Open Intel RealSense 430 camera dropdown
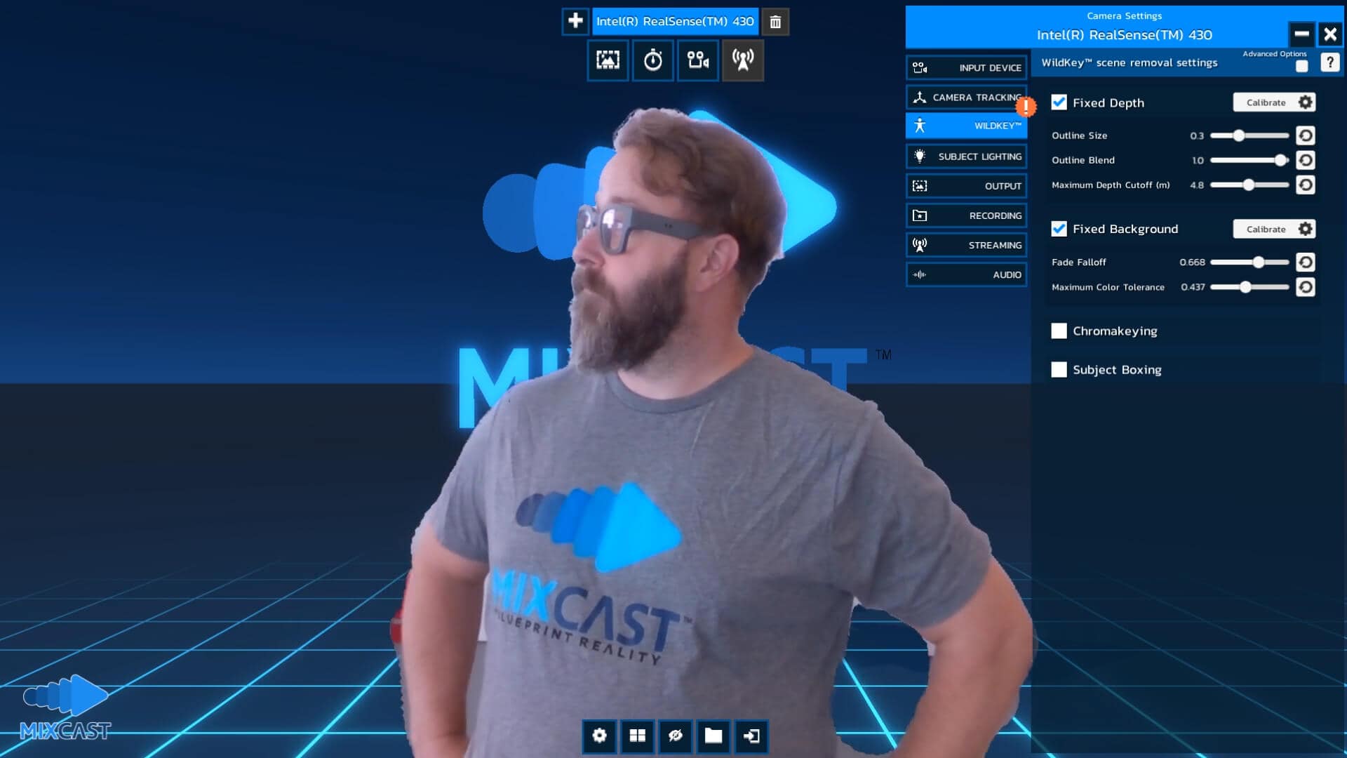The image size is (1347, 758). tap(673, 21)
